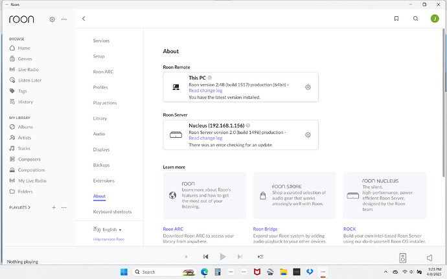Open Roon settings gear in sidebar header
Viewport: 447px width, 279px height.
click(52, 19)
